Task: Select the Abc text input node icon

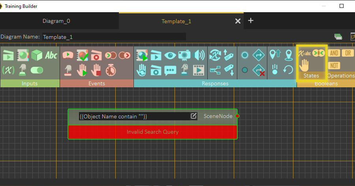Action: pos(51,55)
